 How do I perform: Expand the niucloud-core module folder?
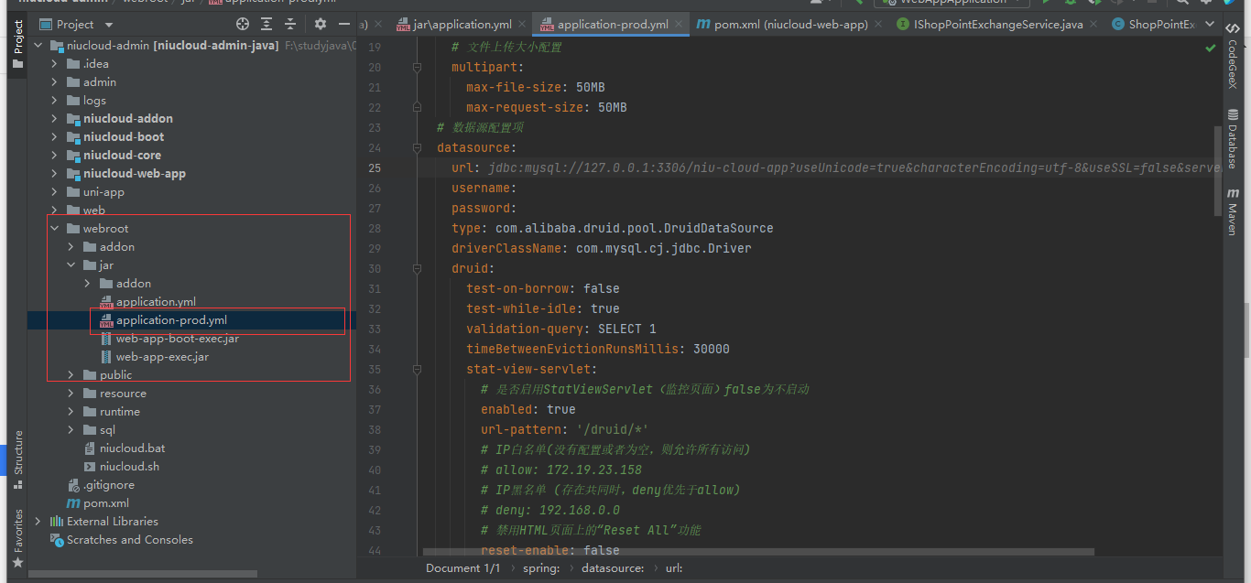(54, 156)
